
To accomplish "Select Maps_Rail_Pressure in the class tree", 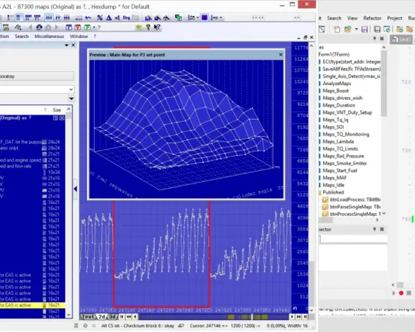I will click(x=343, y=156).
